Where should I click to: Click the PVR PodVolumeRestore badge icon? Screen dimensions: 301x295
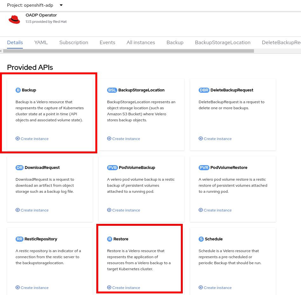pyautogui.click(x=204, y=168)
